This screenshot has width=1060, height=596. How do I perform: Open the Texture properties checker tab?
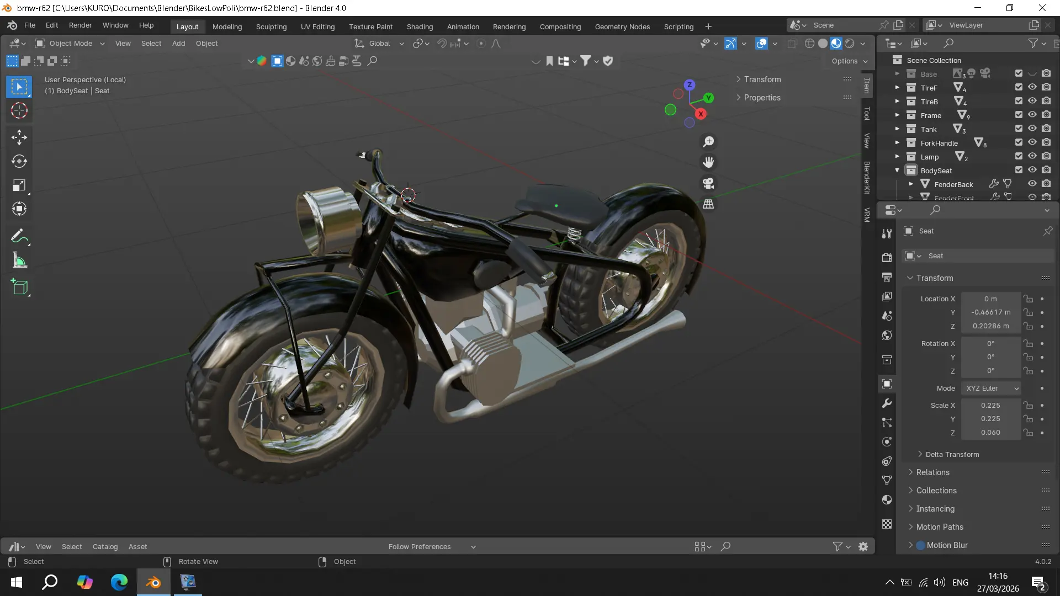[887, 524]
